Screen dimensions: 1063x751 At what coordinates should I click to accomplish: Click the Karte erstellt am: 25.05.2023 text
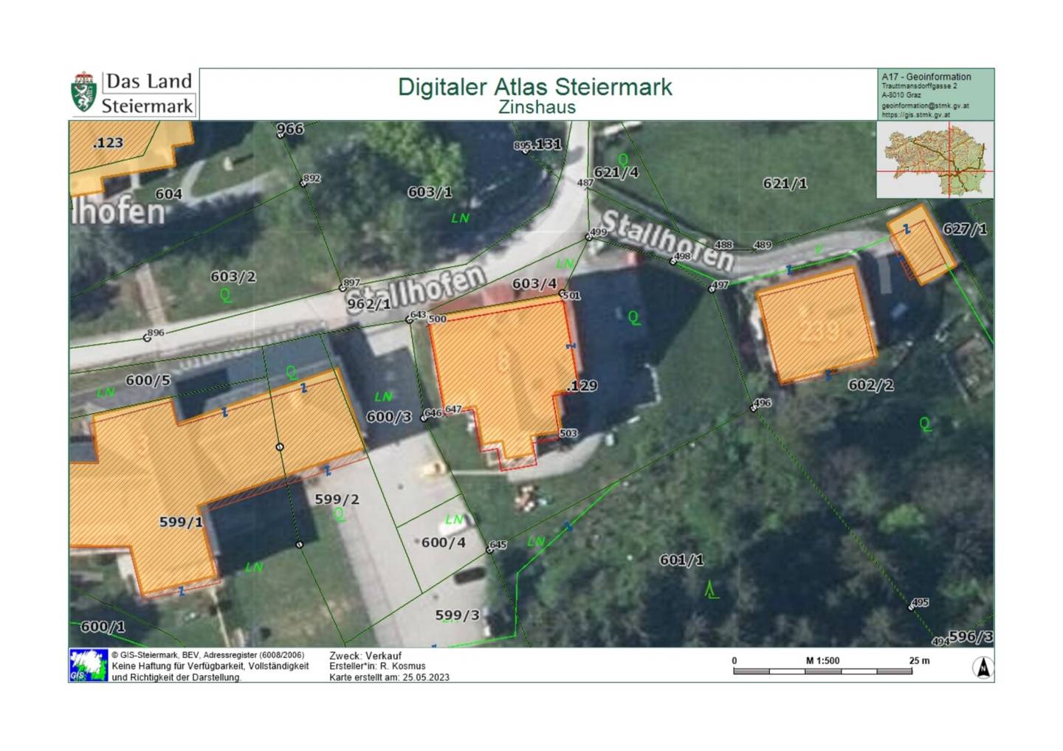(x=389, y=677)
